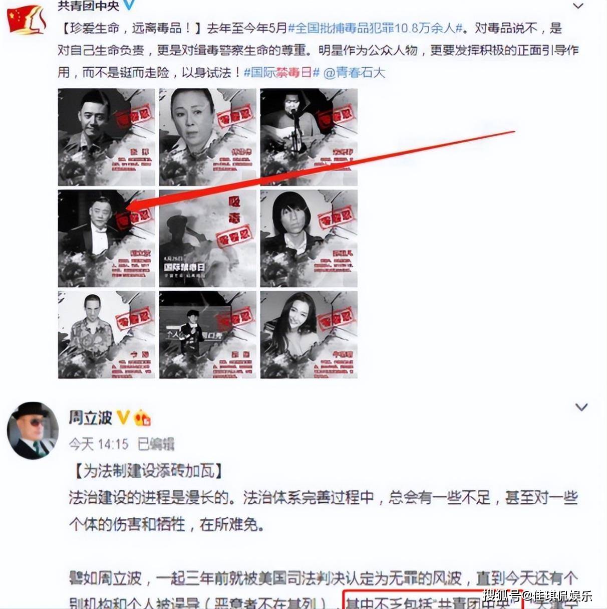Visit the @青春石大 mention
Screen dimensions: 607x609
tap(355, 73)
